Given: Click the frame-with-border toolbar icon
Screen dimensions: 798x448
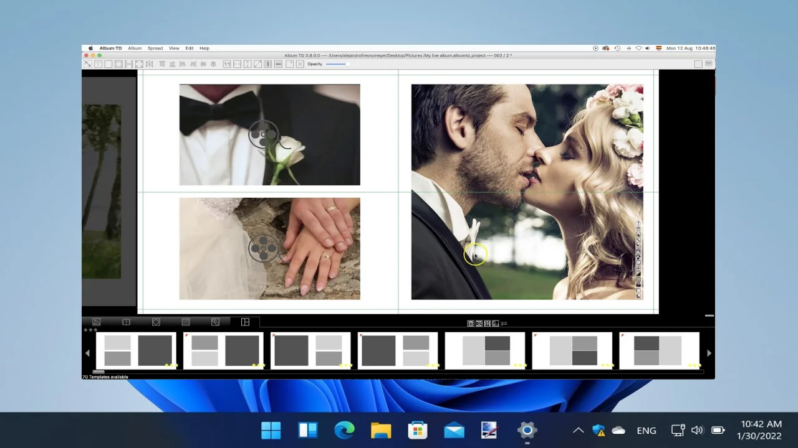Looking at the screenshot, I should tap(118, 64).
